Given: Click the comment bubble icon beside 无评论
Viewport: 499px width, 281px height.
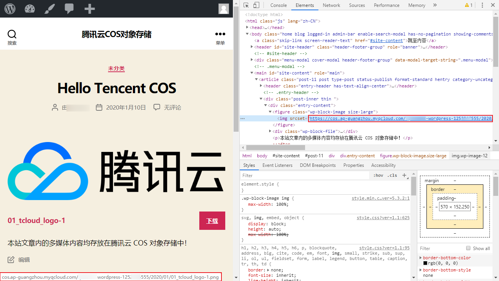Looking at the screenshot, I should coord(157,107).
